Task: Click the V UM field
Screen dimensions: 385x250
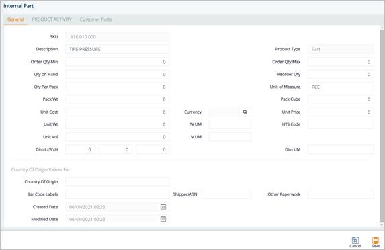Action: point(230,137)
